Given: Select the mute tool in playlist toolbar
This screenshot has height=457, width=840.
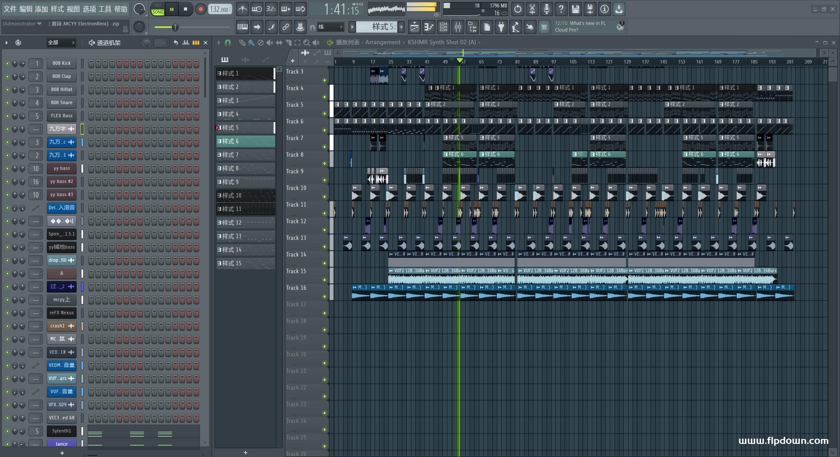Looking at the screenshot, I should pos(270,42).
